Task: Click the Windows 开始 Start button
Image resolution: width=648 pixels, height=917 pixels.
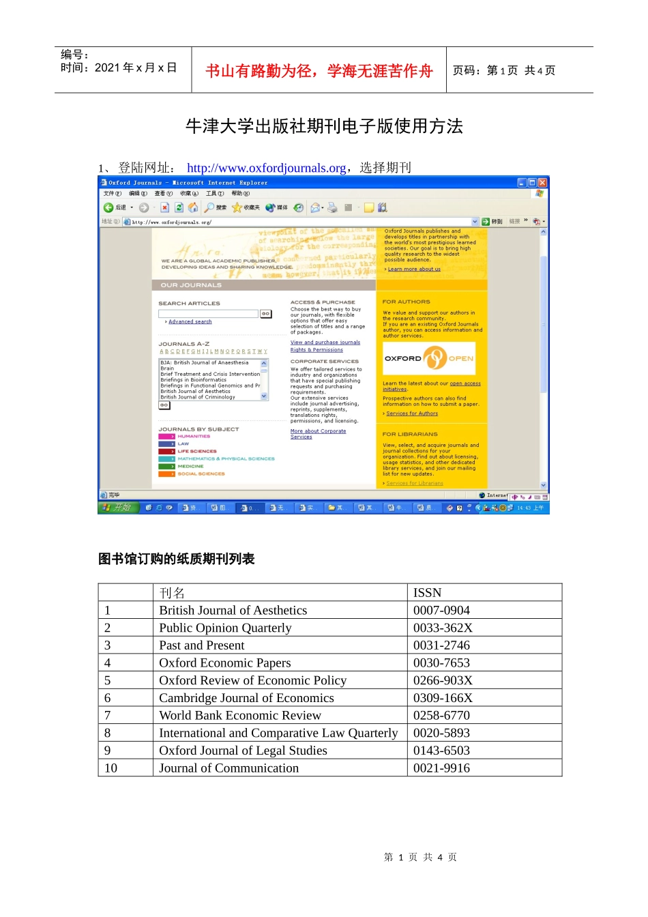Action: (119, 508)
